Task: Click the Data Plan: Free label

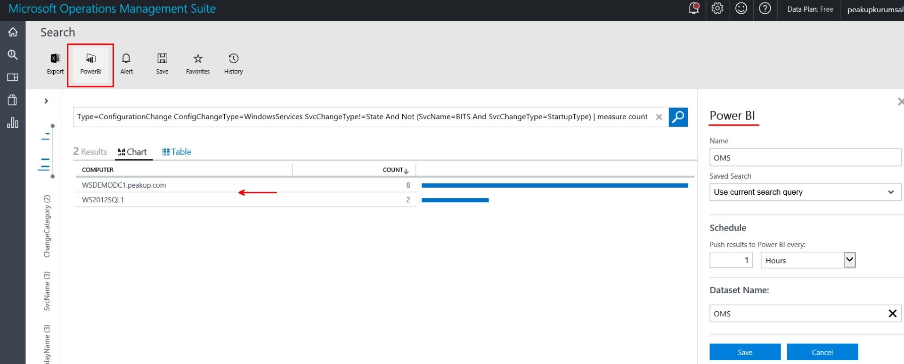Action: (x=810, y=9)
